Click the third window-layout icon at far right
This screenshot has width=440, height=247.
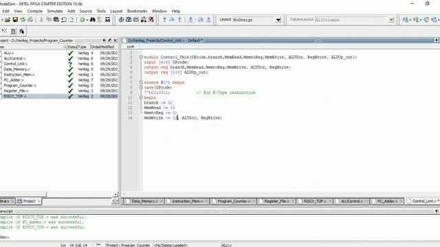426,20
